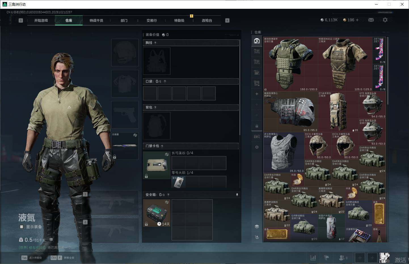Open the flags icon in bottom bar
This screenshot has width=409, height=264.
[326, 258]
